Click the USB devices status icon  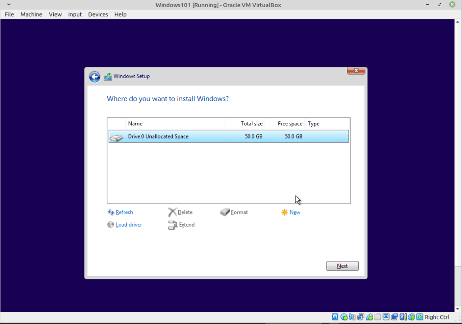(369, 317)
